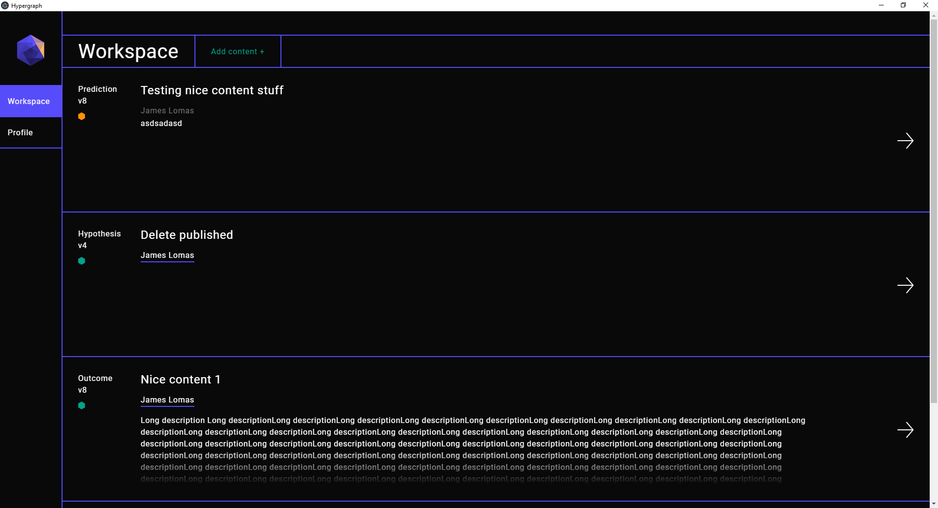The image size is (938, 508).
Task: Open the arrow for Nice content 1
Action: [x=905, y=430]
